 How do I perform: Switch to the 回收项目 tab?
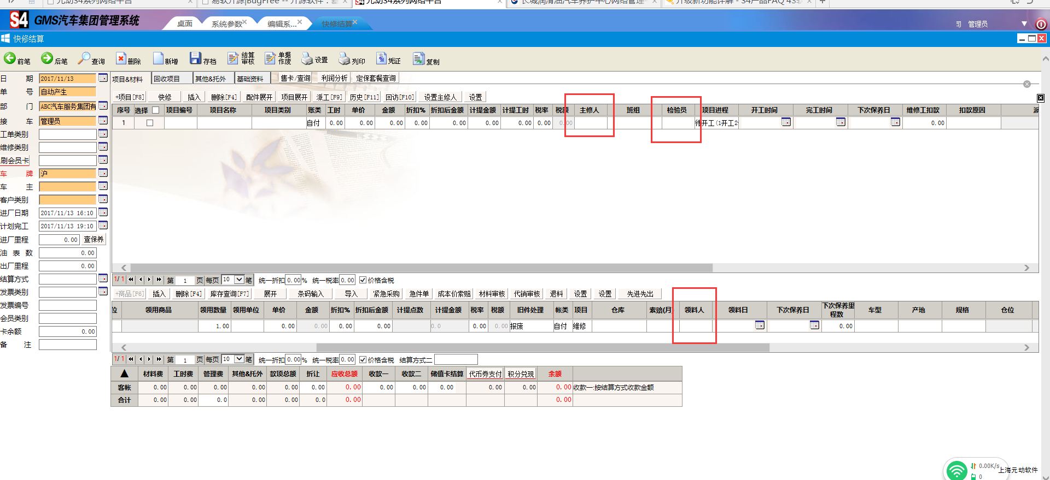pyautogui.click(x=167, y=79)
